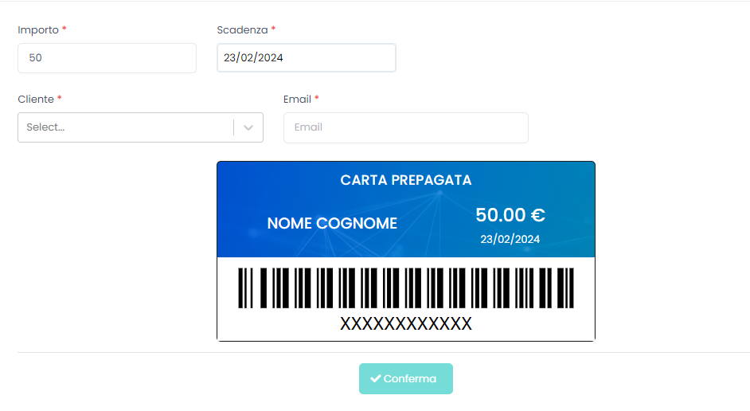
Task: Click the red asterisk beside Scadenza
Action: (273, 29)
